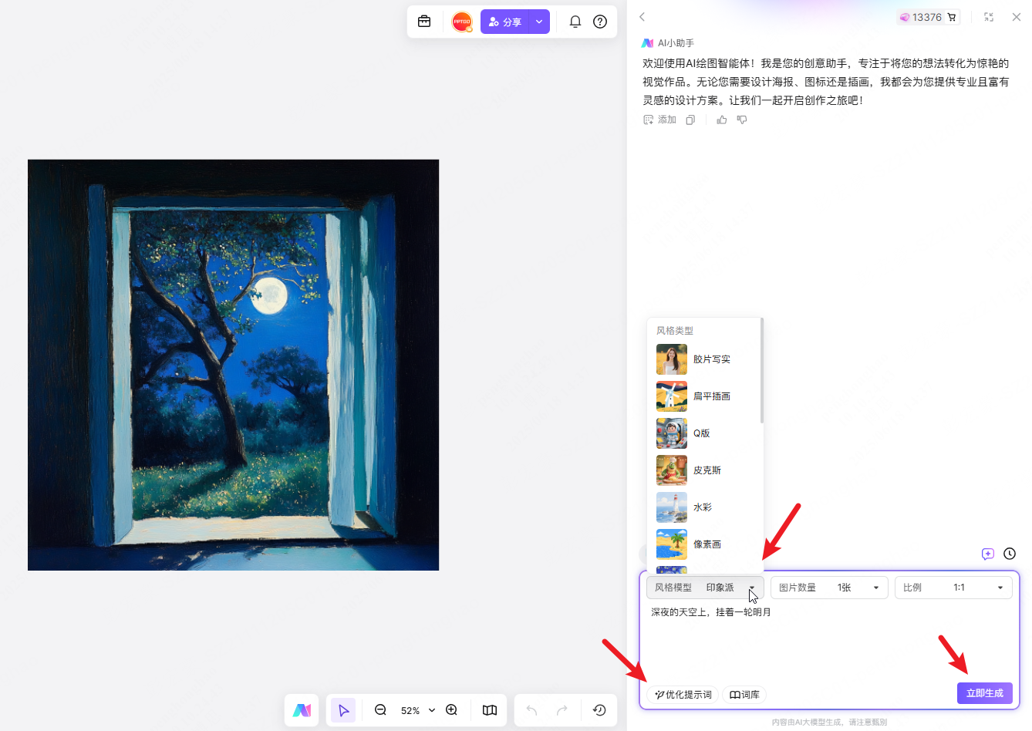The image size is (1032, 731).
Task: Choose the Q版 style
Action: [x=703, y=433]
